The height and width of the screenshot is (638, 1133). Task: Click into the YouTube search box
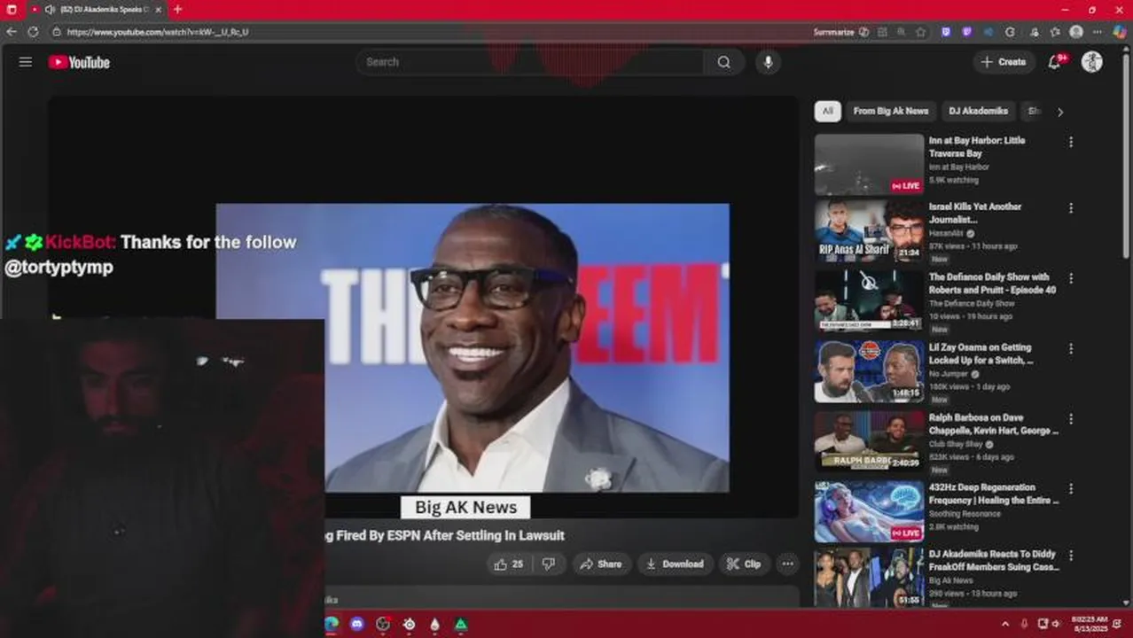530,62
